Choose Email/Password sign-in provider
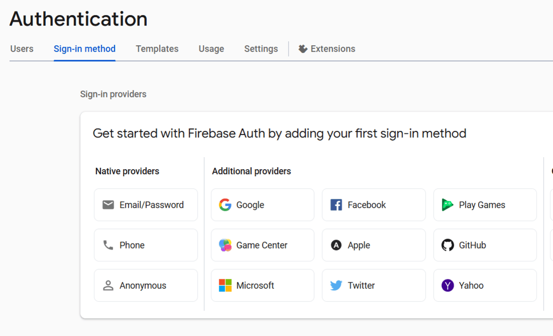The image size is (553, 336). (151, 205)
